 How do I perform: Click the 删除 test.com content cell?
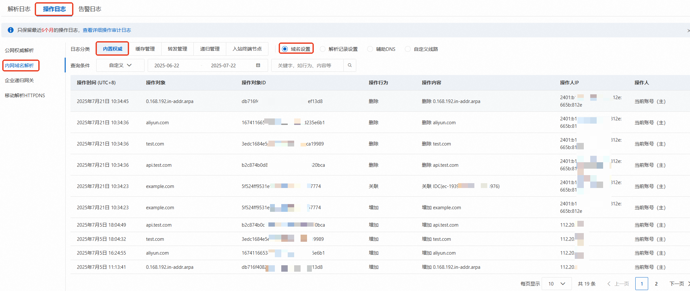(436, 144)
